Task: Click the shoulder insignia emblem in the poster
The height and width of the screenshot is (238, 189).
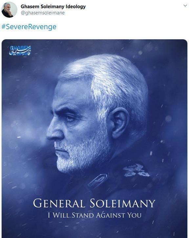Action: pos(136,170)
